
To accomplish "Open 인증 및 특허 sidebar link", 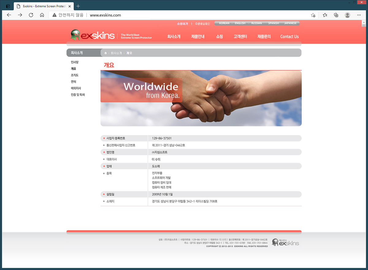I will click(78, 95).
